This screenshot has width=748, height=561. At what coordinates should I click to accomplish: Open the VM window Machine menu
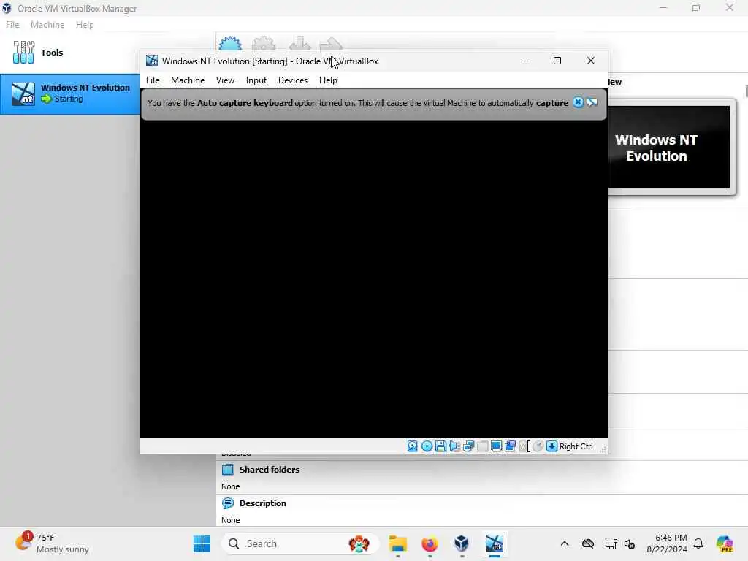tap(188, 80)
